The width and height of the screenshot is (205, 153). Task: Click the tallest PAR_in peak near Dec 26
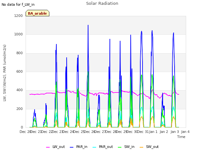coord(88,25)
